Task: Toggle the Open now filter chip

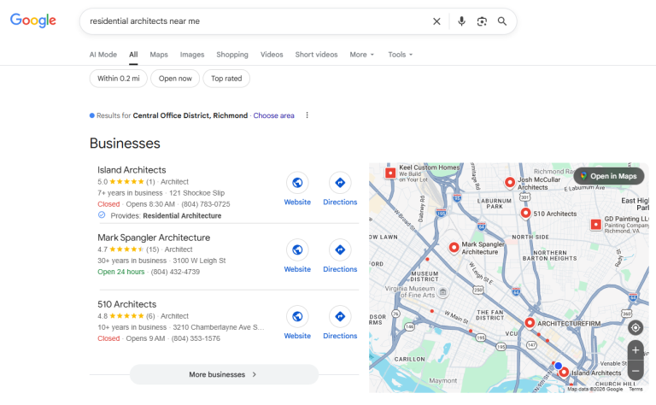Action: (x=175, y=79)
